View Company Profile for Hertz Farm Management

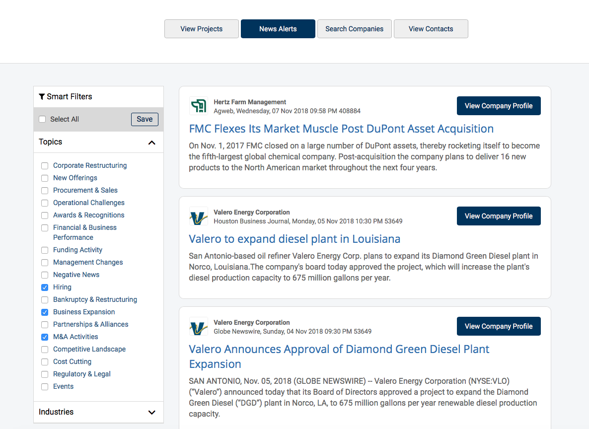point(499,106)
